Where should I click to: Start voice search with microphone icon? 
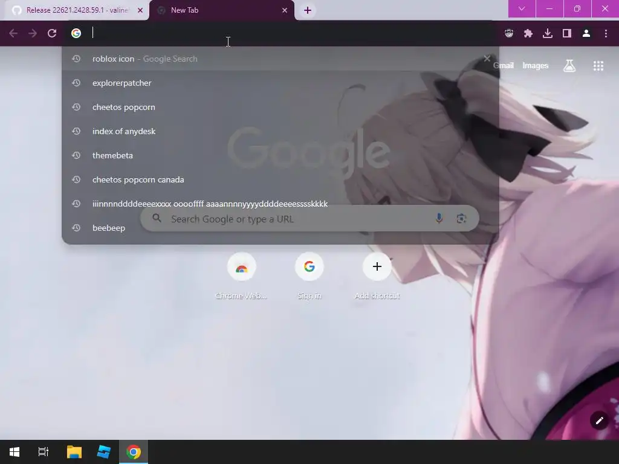point(439,218)
